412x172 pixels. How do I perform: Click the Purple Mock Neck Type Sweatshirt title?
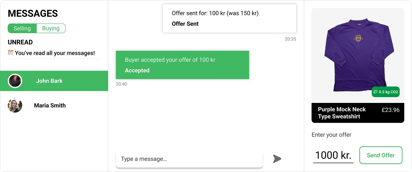pyautogui.click(x=341, y=113)
